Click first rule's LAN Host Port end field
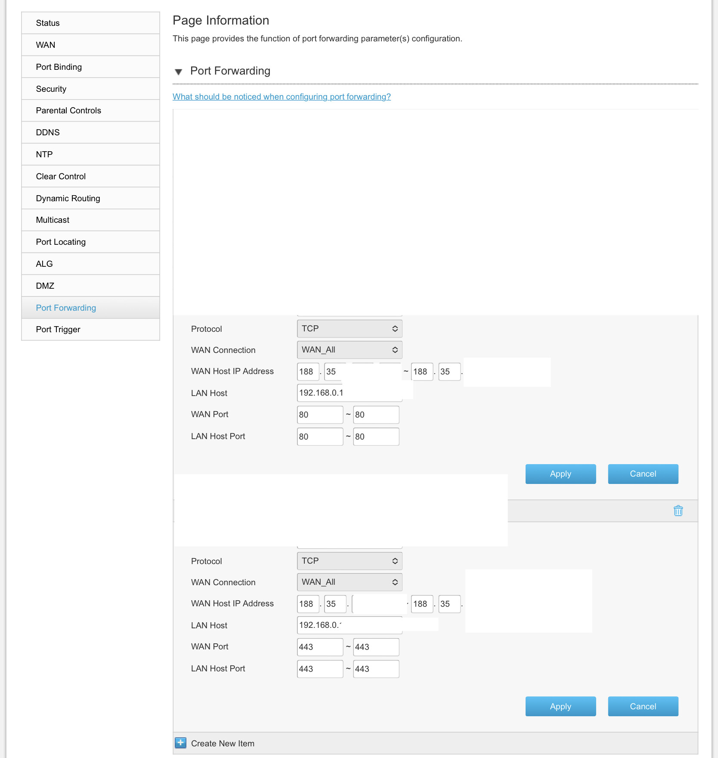Image resolution: width=718 pixels, height=758 pixels. [376, 437]
